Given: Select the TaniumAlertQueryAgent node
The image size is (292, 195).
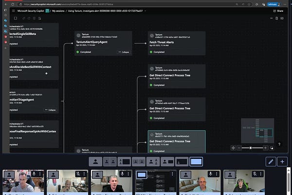Looking at the screenshot, I should (x=103, y=43).
